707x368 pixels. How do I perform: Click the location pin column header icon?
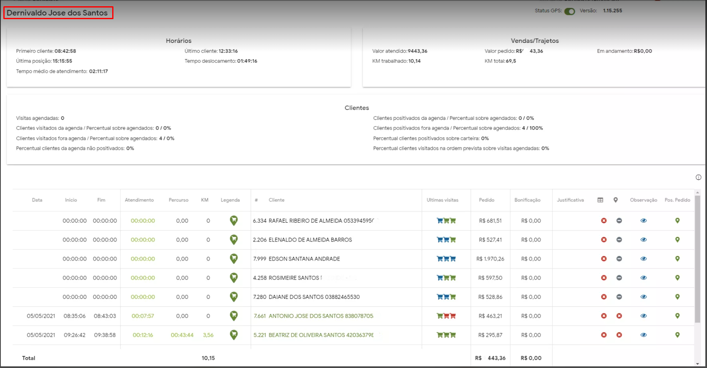point(615,200)
